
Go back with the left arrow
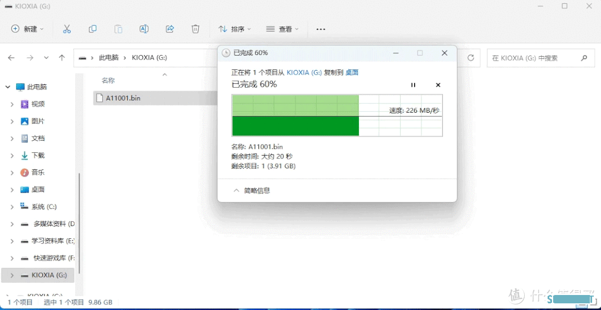(11, 58)
